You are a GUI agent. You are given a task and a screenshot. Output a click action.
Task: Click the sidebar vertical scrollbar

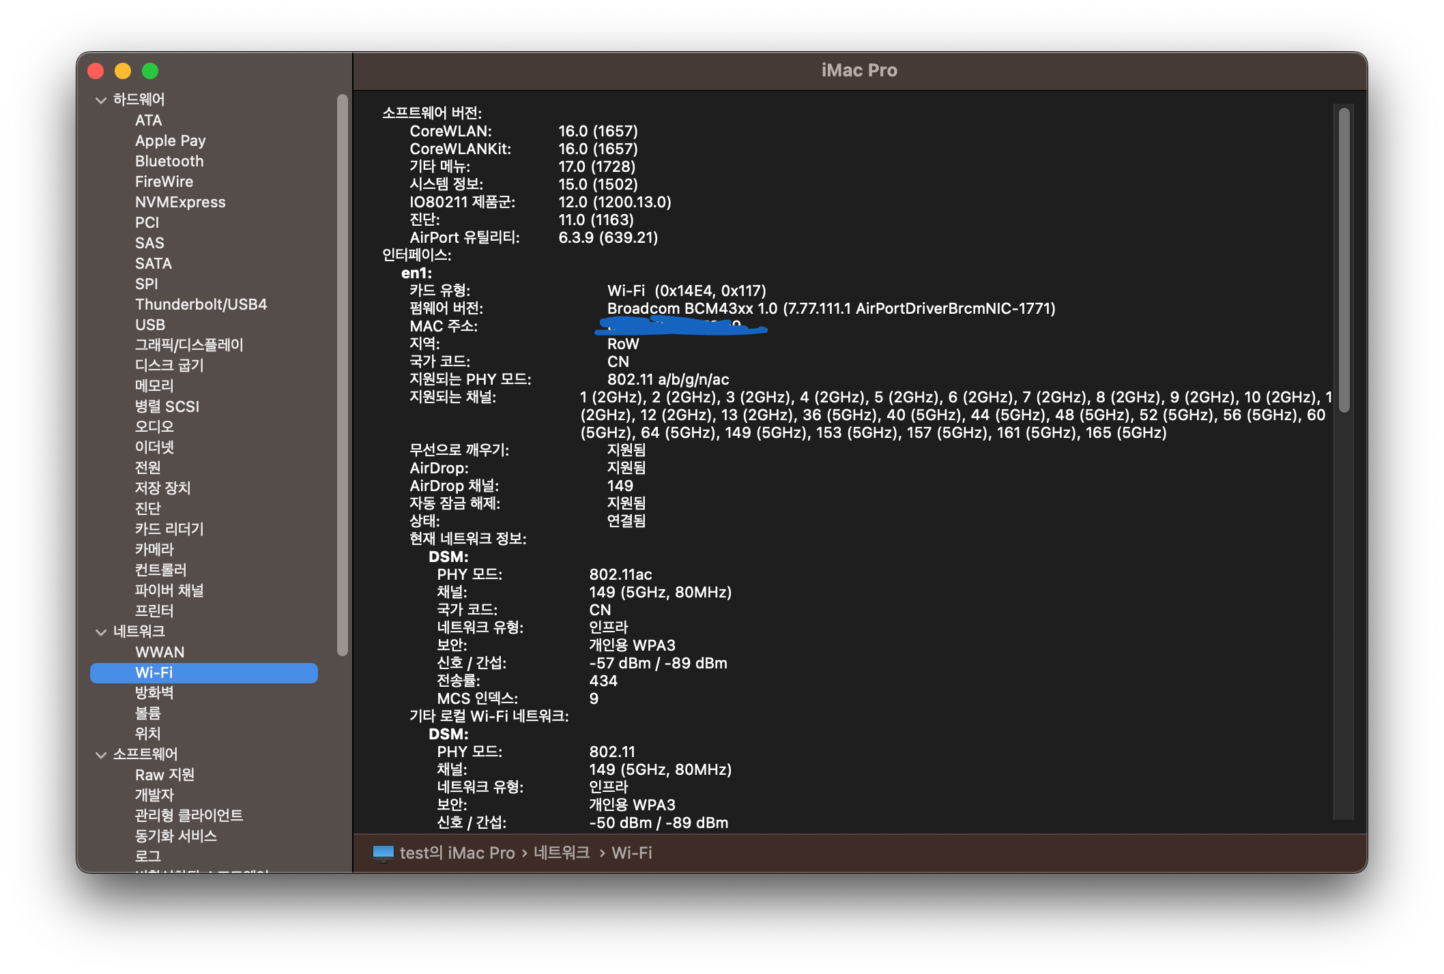click(343, 375)
